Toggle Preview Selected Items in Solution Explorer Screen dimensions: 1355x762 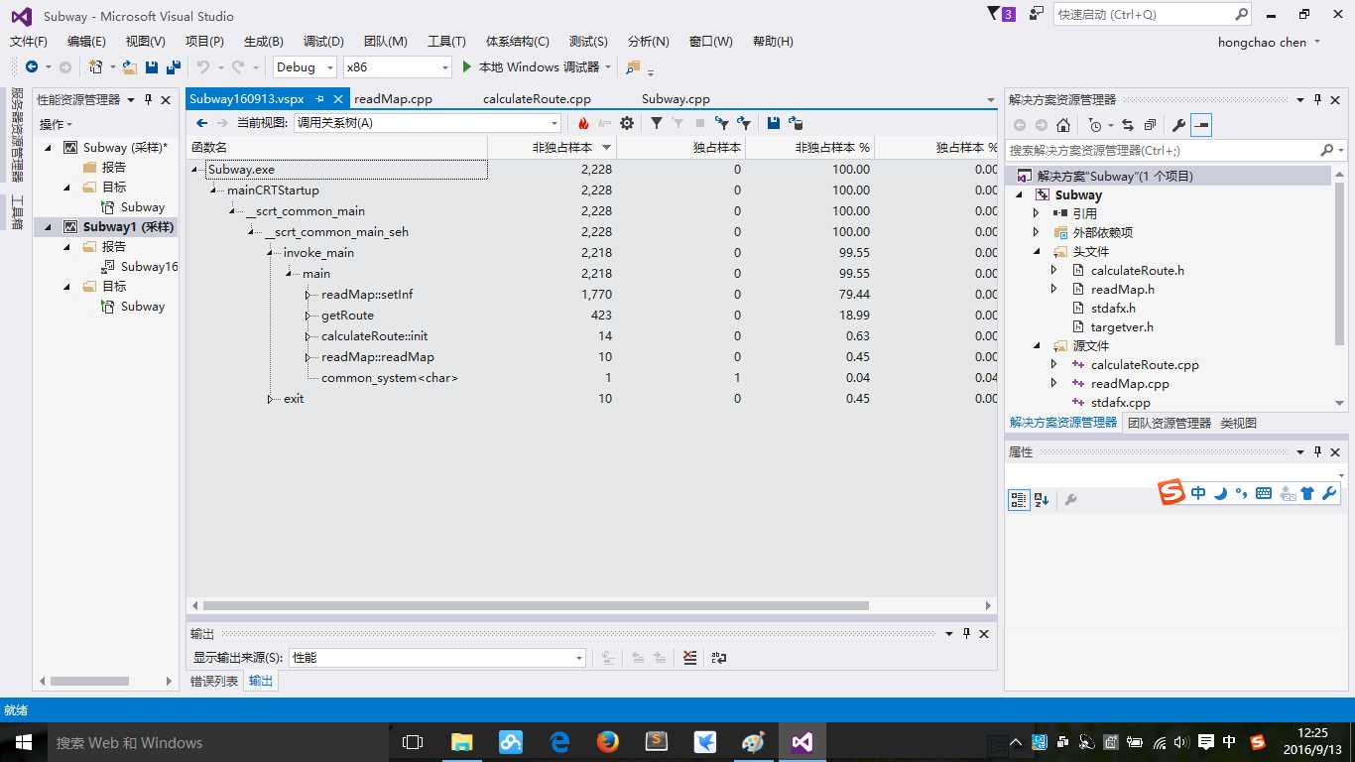(1201, 125)
